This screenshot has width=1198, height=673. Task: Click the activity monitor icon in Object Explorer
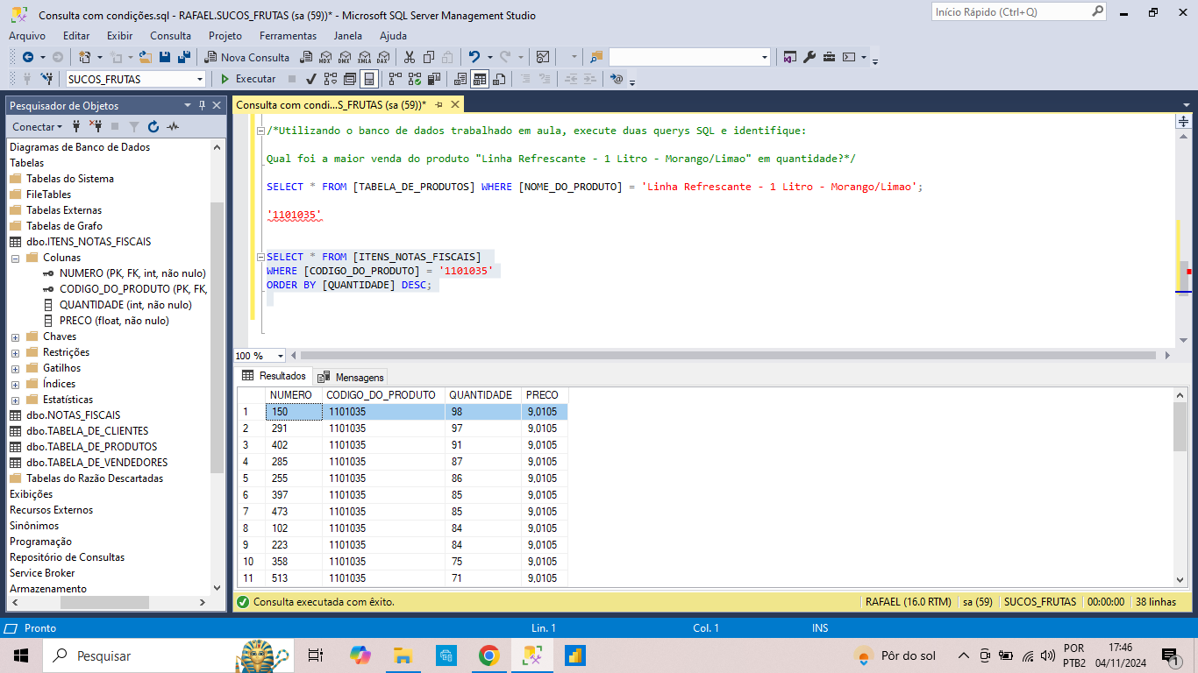click(x=173, y=126)
